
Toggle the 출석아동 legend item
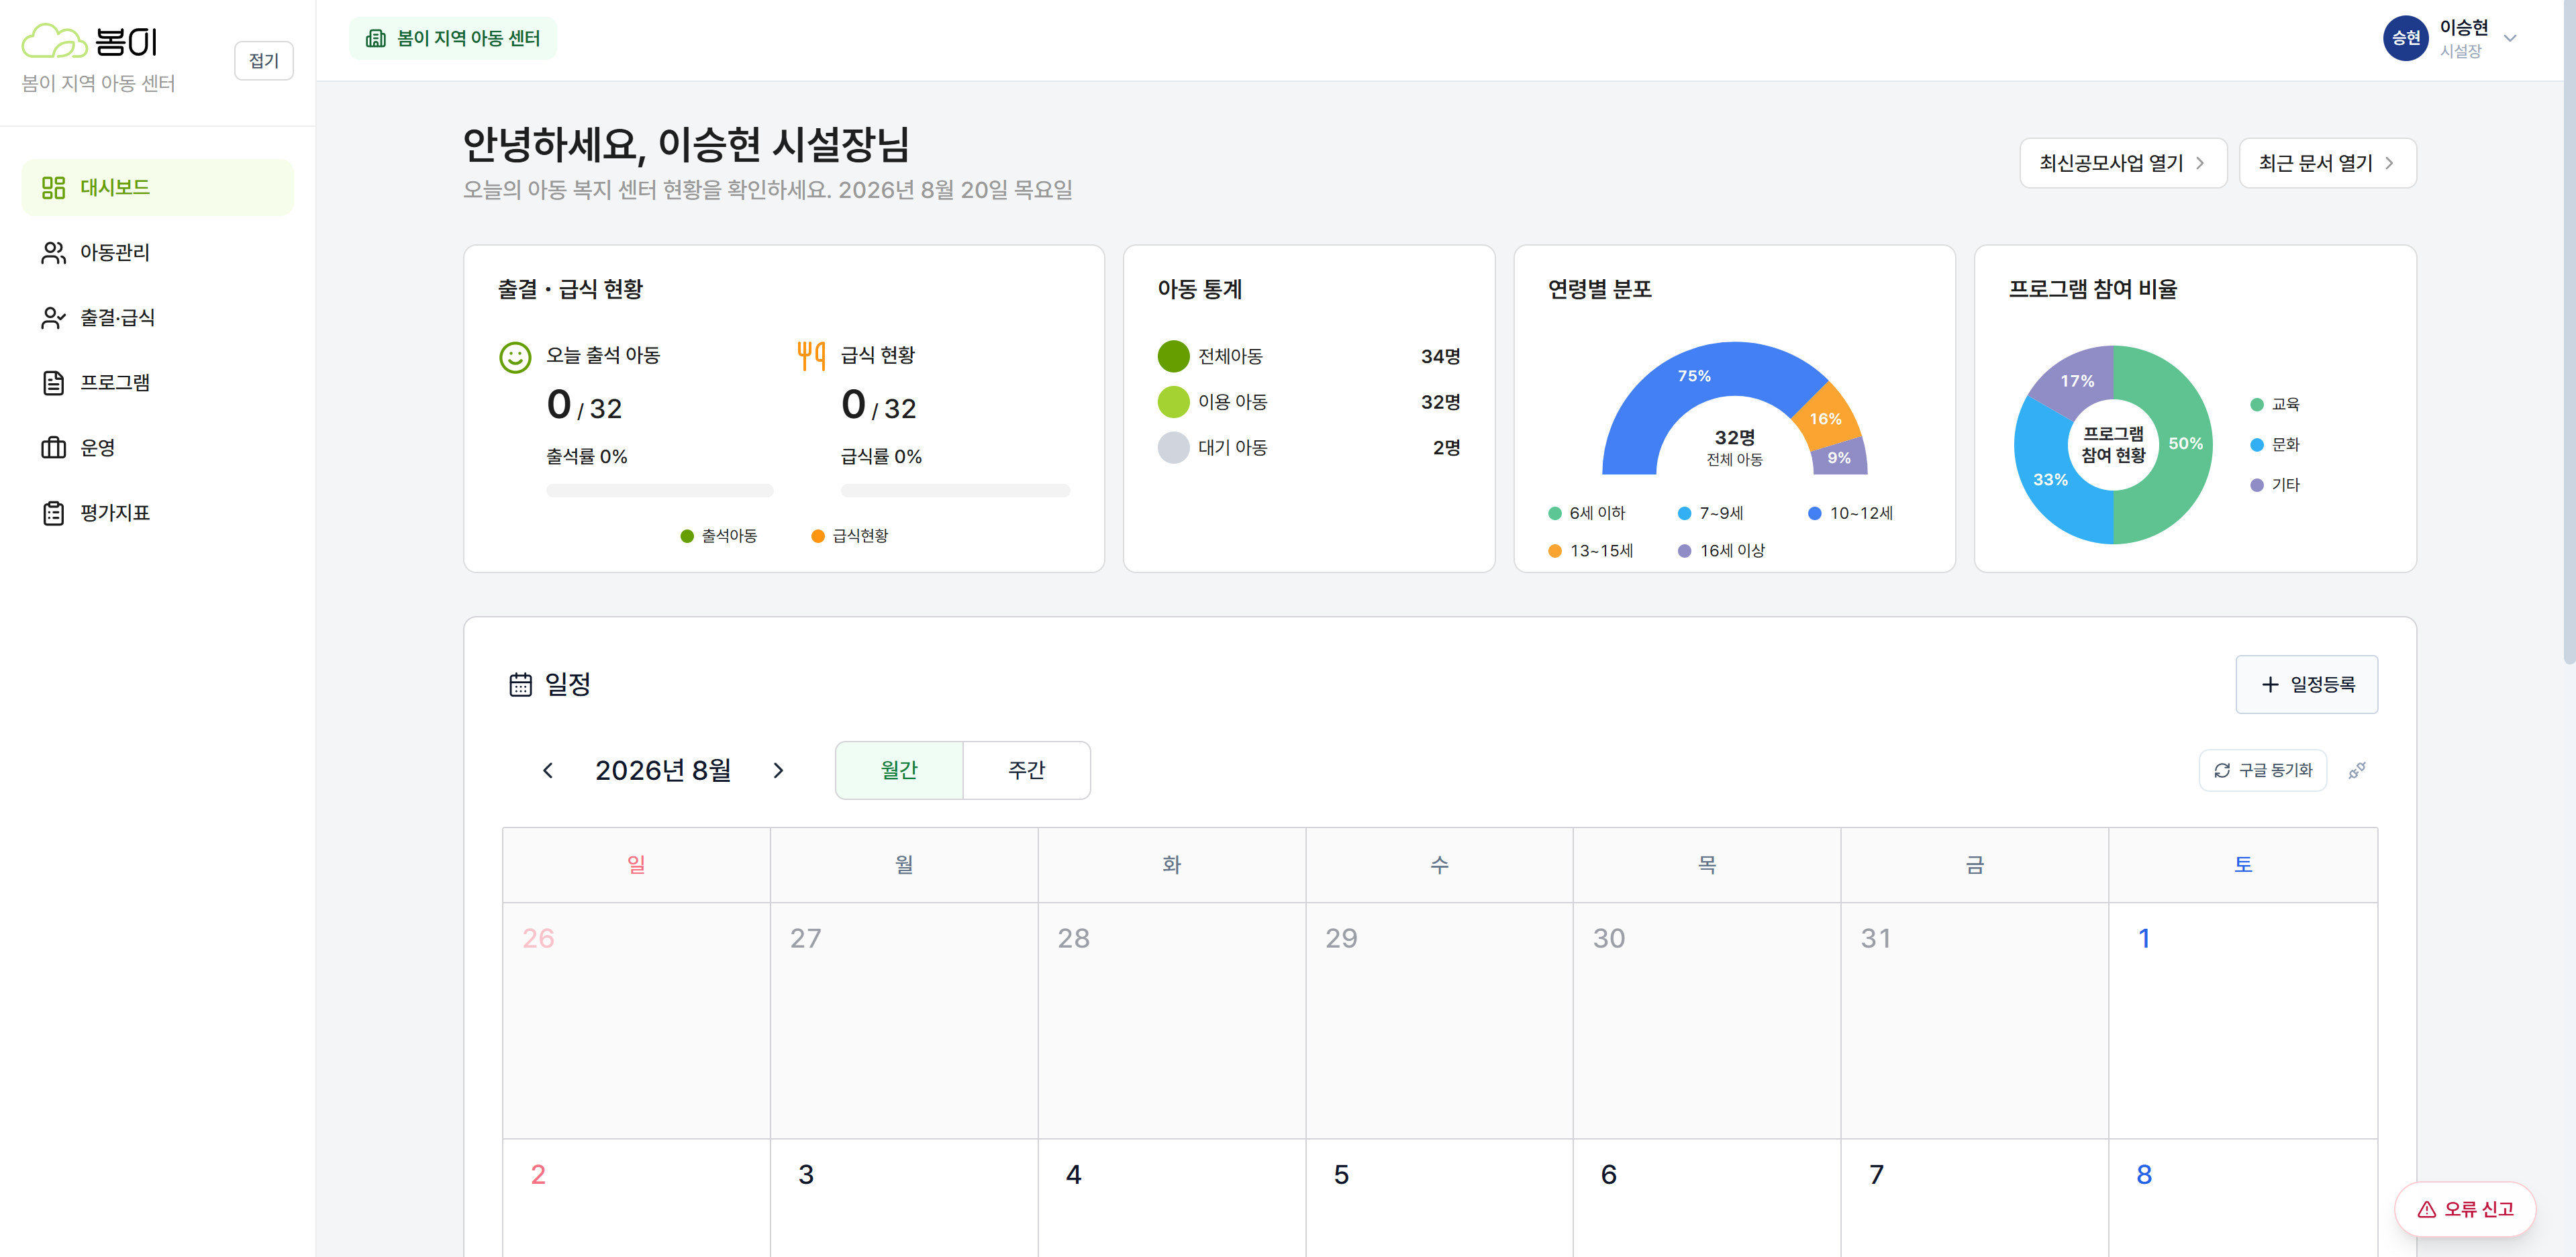718,536
